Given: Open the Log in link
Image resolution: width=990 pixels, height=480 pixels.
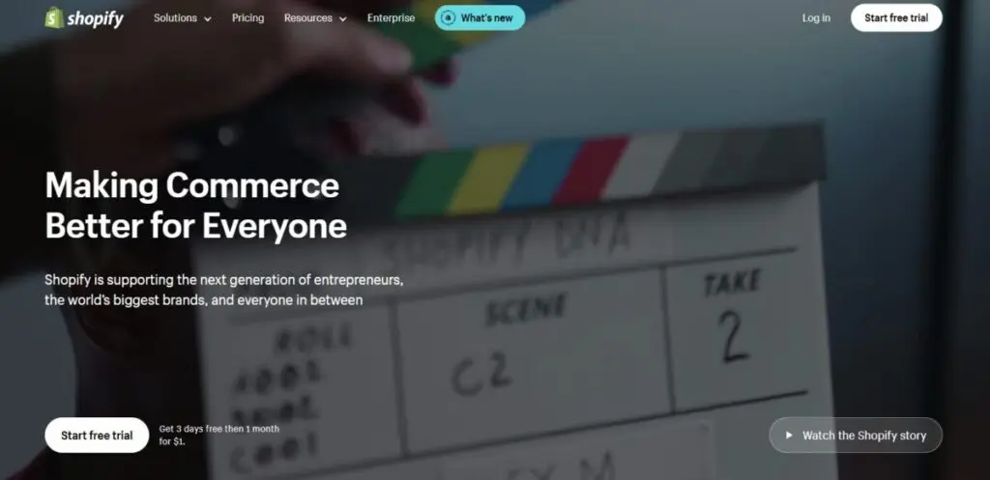Looking at the screenshot, I should (x=816, y=18).
